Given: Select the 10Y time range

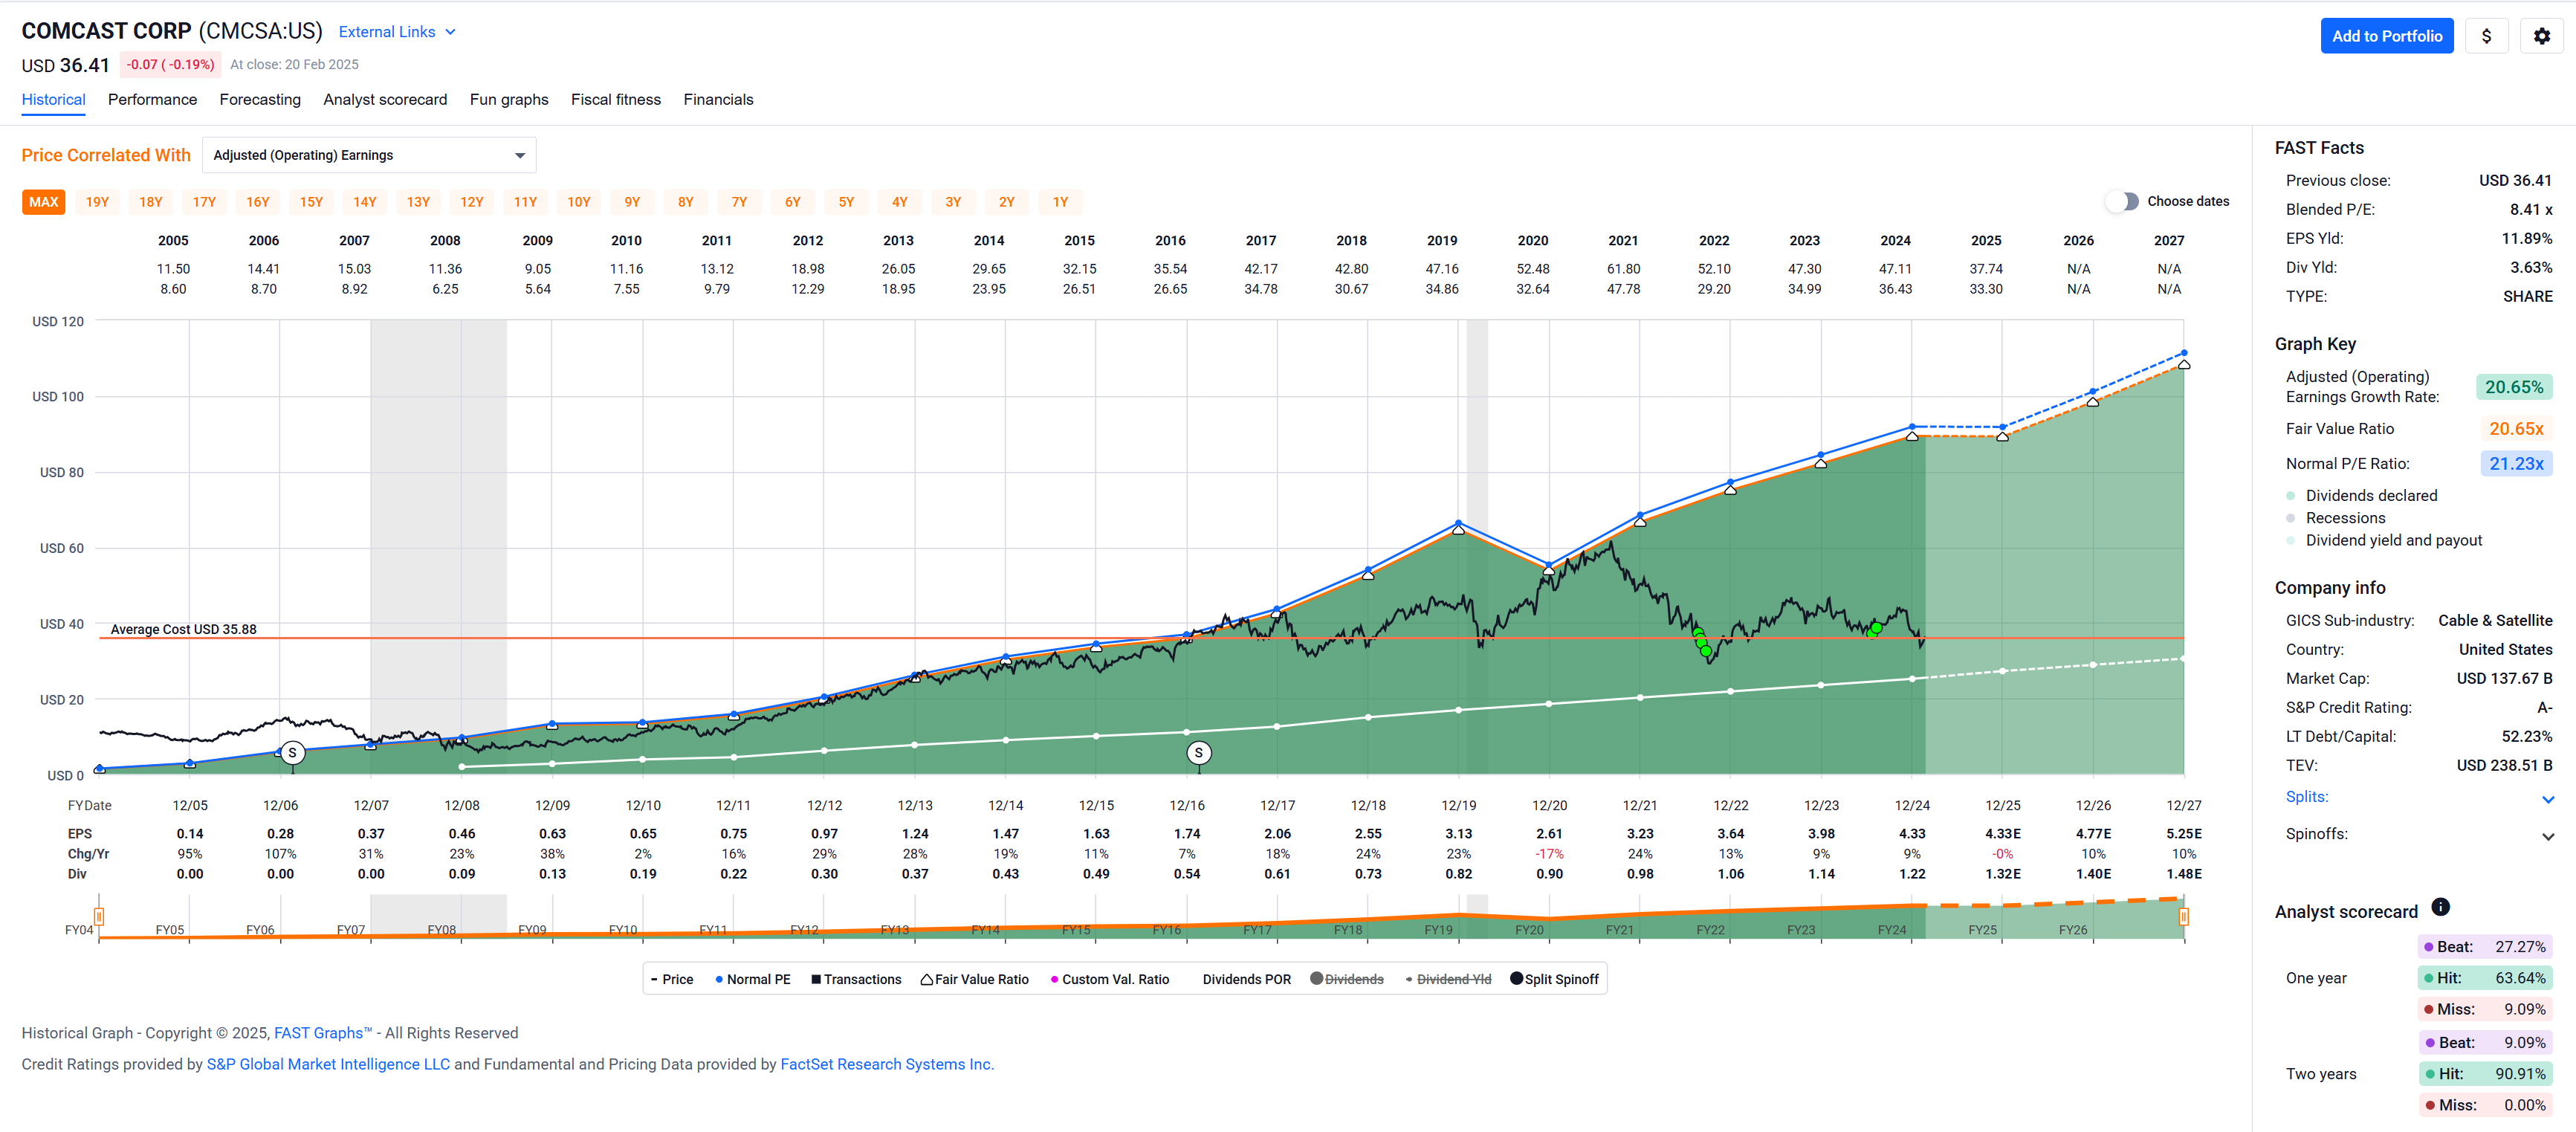Looking at the screenshot, I should (x=579, y=202).
